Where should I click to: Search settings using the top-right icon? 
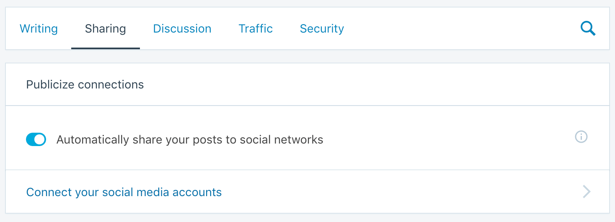point(588,29)
